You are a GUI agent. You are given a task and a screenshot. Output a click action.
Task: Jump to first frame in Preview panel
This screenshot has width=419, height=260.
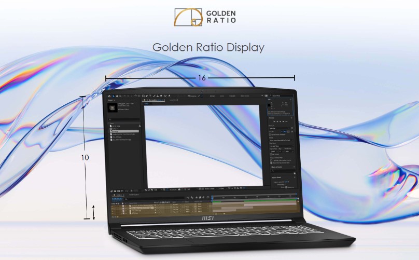click(274, 121)
